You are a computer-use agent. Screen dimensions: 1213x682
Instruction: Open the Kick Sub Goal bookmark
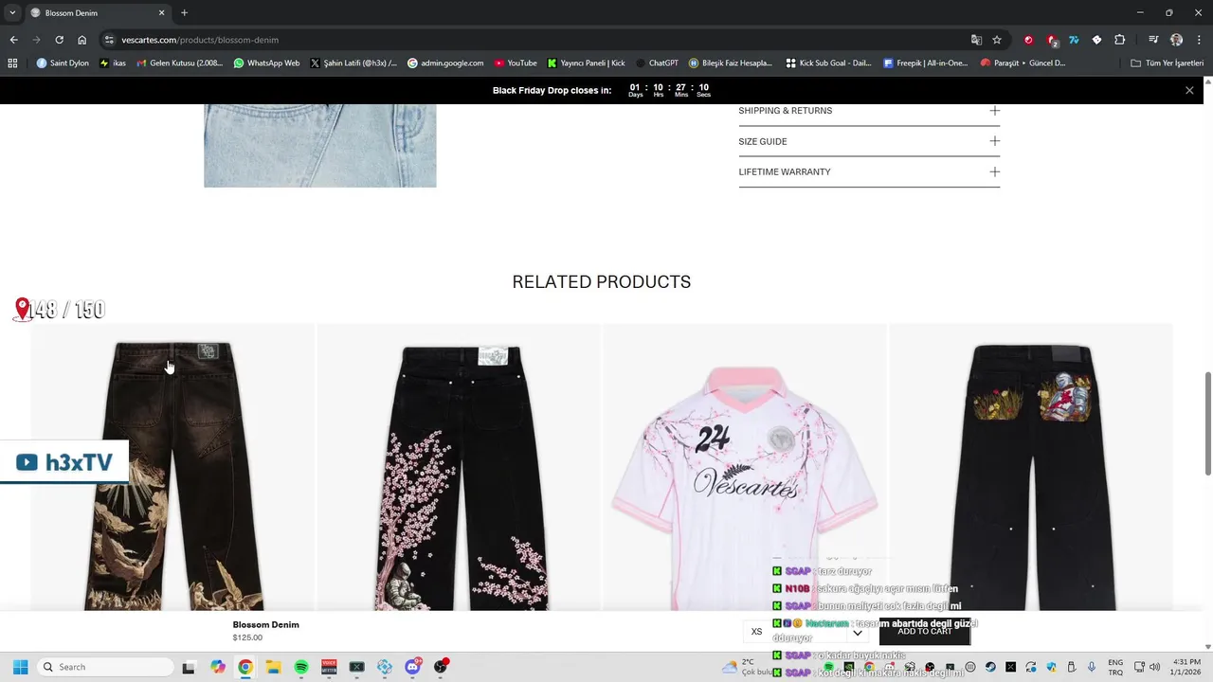click(828, 63)
